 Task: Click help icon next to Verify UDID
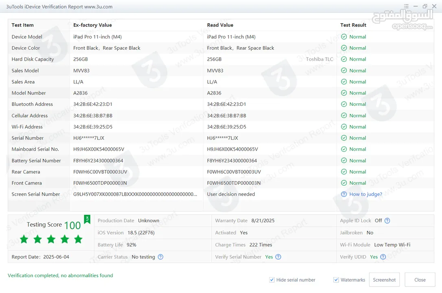click(x=383, y=257)
